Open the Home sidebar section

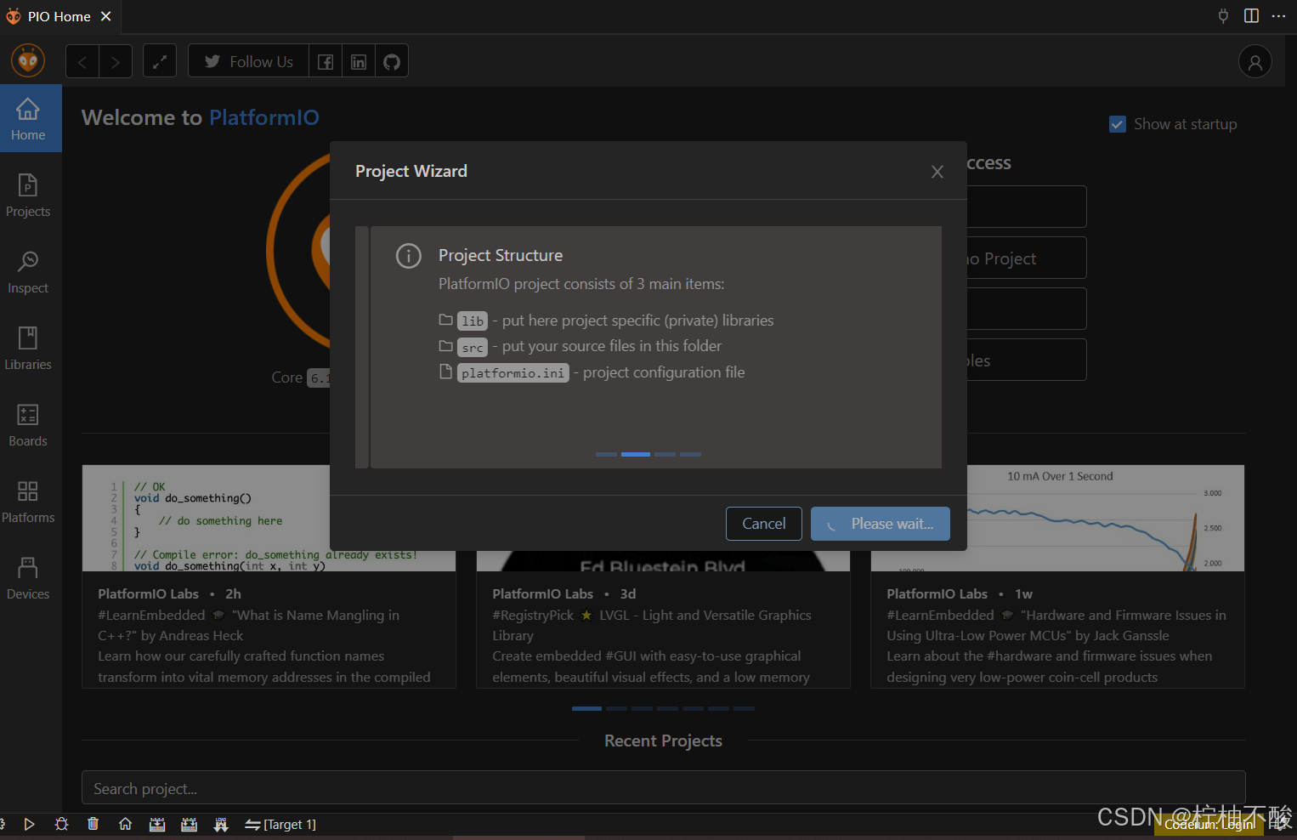pyautogui.click(x=31, y=118)
